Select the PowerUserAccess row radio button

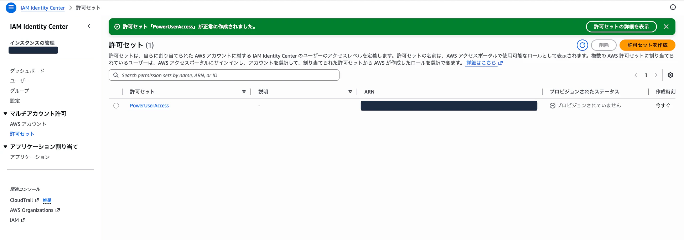coord(116,106)
